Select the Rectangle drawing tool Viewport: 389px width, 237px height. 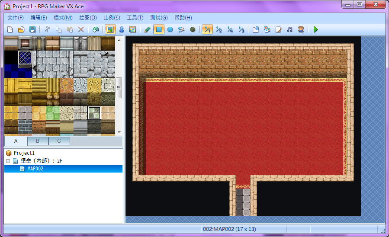(x=159, y=29)
